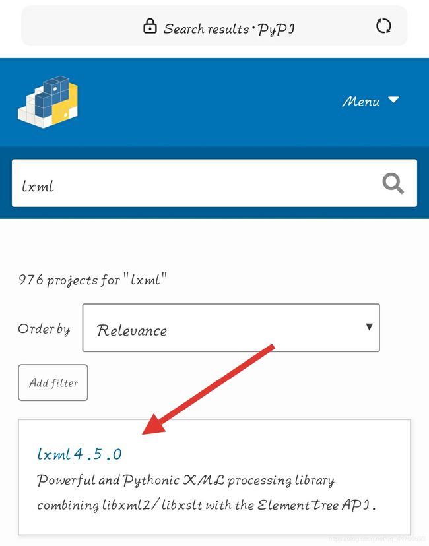
Task: Tap the watermark text at bottom right
Action: [378, 539]
